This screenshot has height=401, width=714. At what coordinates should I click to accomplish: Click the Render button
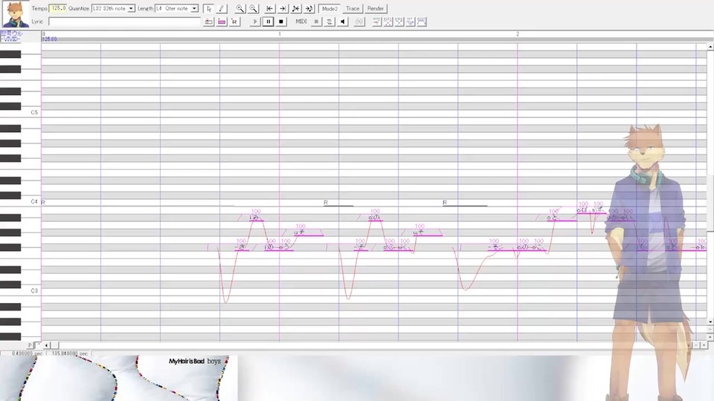[x=376, y=9]
